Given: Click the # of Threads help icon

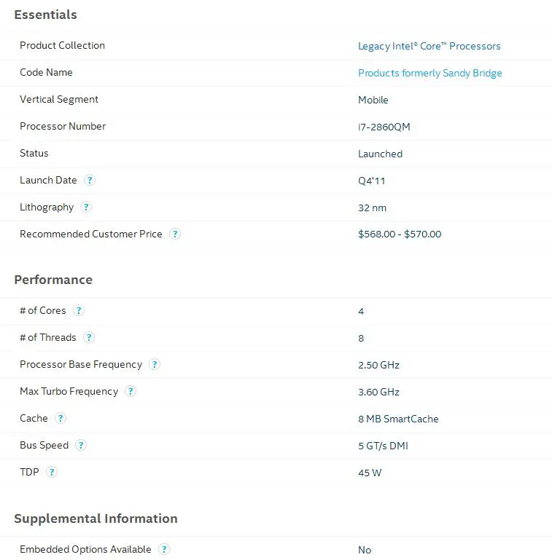Looking at the screenshot, I should point(89,337).
